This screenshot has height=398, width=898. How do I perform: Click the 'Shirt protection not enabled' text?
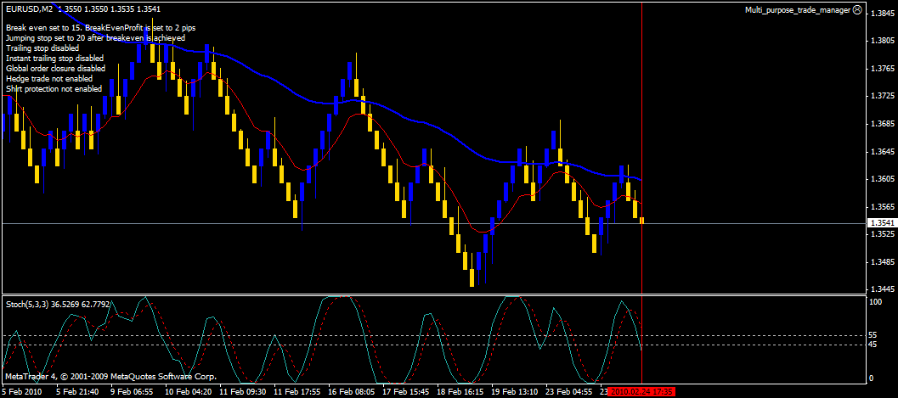(x=54, y=89)
